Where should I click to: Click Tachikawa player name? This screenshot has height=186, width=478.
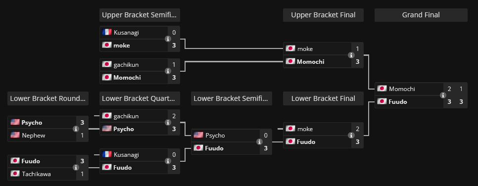pos(36,174)
